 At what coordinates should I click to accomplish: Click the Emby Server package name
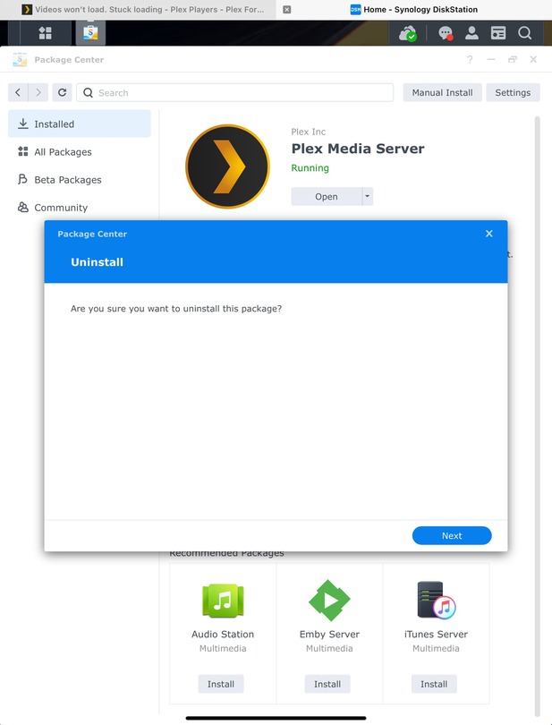coord(329,634)
